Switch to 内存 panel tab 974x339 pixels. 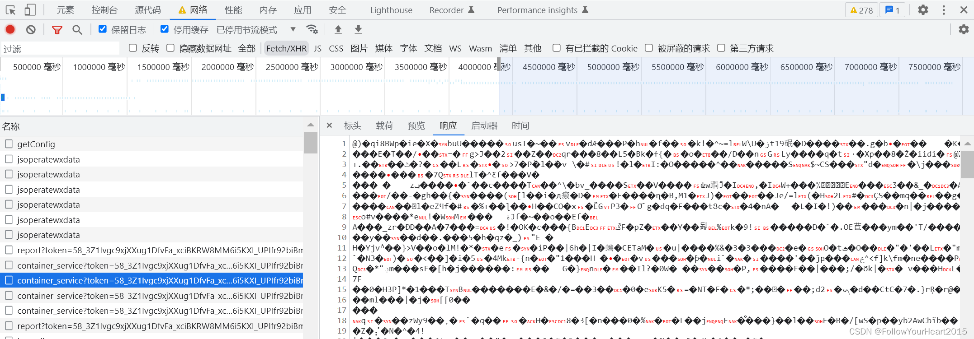coord(268,10)
